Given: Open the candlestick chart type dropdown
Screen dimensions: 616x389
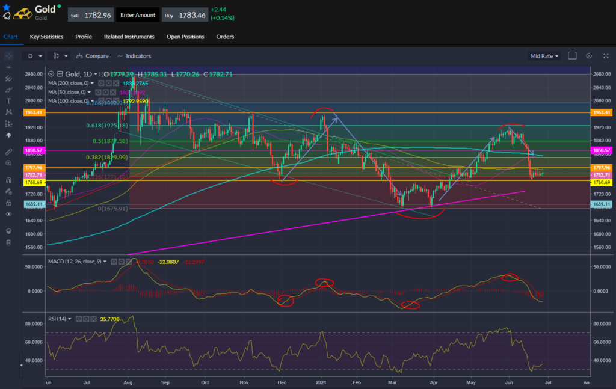Looking at the screenshot, I should coord(60,56).
